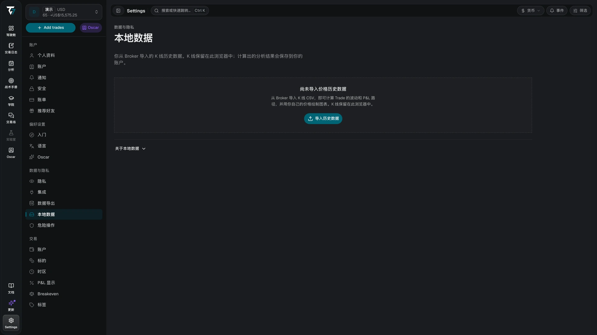
Task: Open the 战术手册 playbook icon
Action: coord(11,83)
